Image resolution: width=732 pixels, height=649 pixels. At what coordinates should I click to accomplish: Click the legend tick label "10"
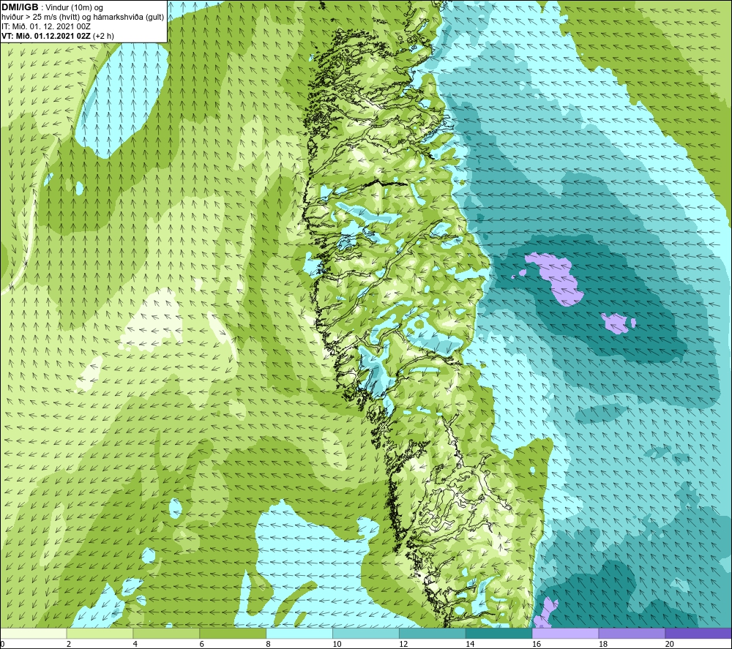point(337,644)
